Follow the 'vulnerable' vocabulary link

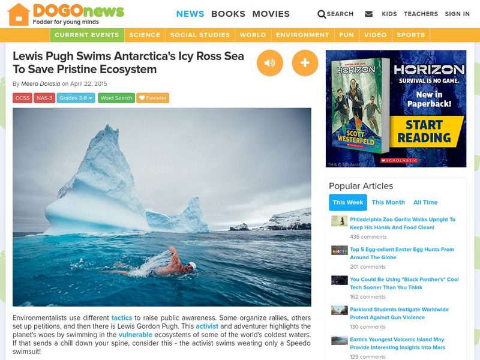click(136, 335)
